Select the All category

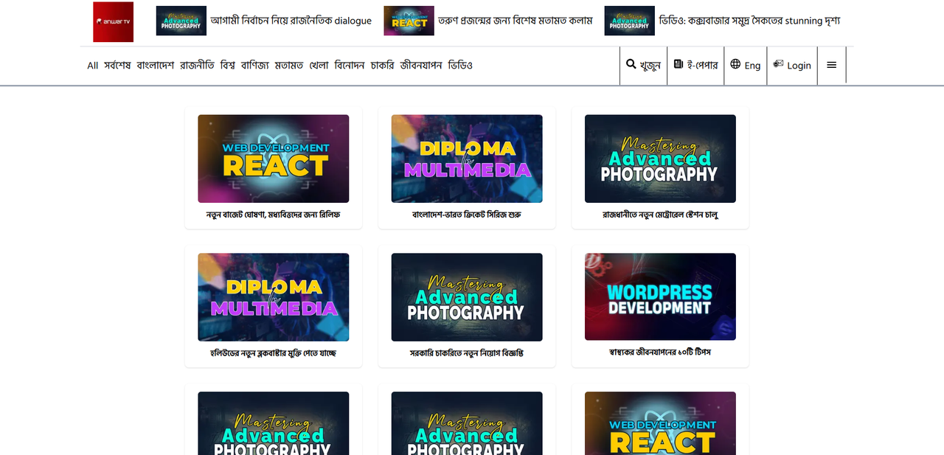coord(92,66)
